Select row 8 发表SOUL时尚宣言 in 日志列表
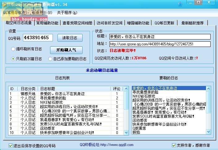Viewport: 218px width, 150px height. tap(66, 124)
